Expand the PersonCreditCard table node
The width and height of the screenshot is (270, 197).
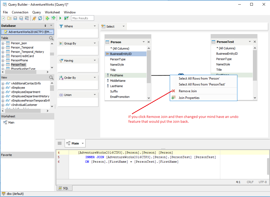pos(3,56)
